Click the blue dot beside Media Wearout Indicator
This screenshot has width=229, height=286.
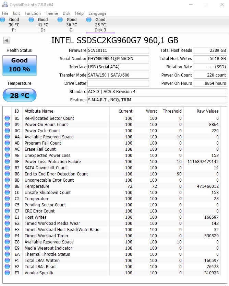tap(8, 248)
